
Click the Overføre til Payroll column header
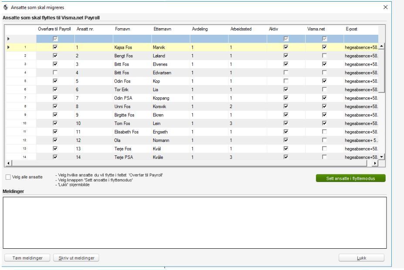pyautogui.click(x=54, y=29)
